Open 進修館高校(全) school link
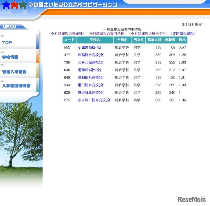Screen dimensions: 210x206 (90, 70)
